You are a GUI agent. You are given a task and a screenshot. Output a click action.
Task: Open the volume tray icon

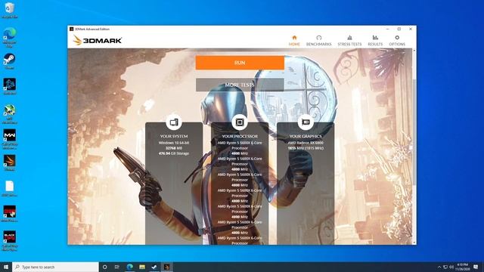451,267
